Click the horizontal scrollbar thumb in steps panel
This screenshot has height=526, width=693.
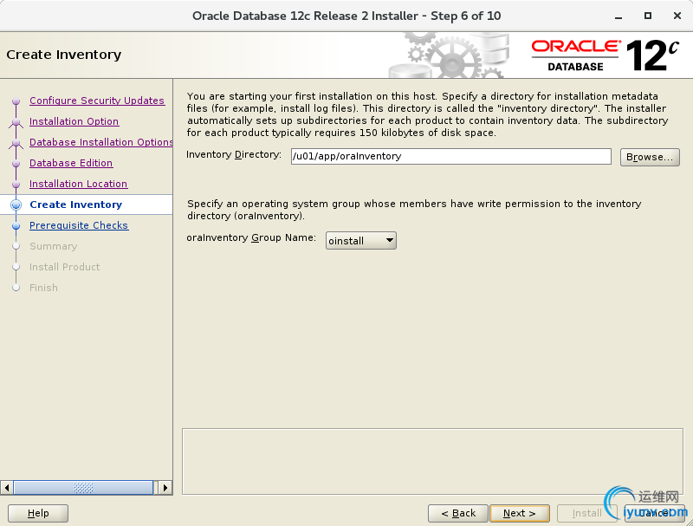(x=83, y=488)
